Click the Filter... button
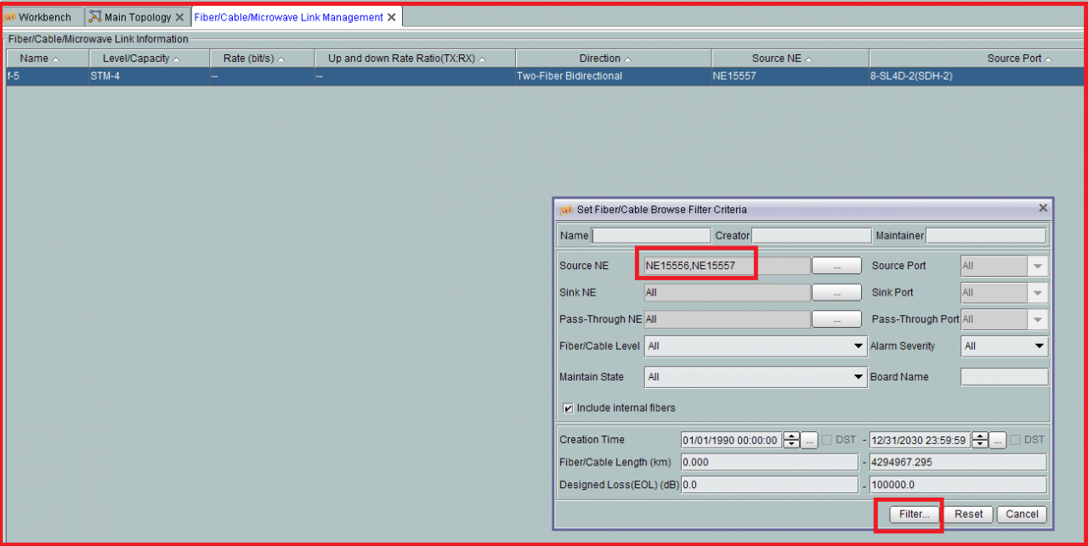Image resolution: width=1088 pixels, height=546 pixels. pos(915,514)
